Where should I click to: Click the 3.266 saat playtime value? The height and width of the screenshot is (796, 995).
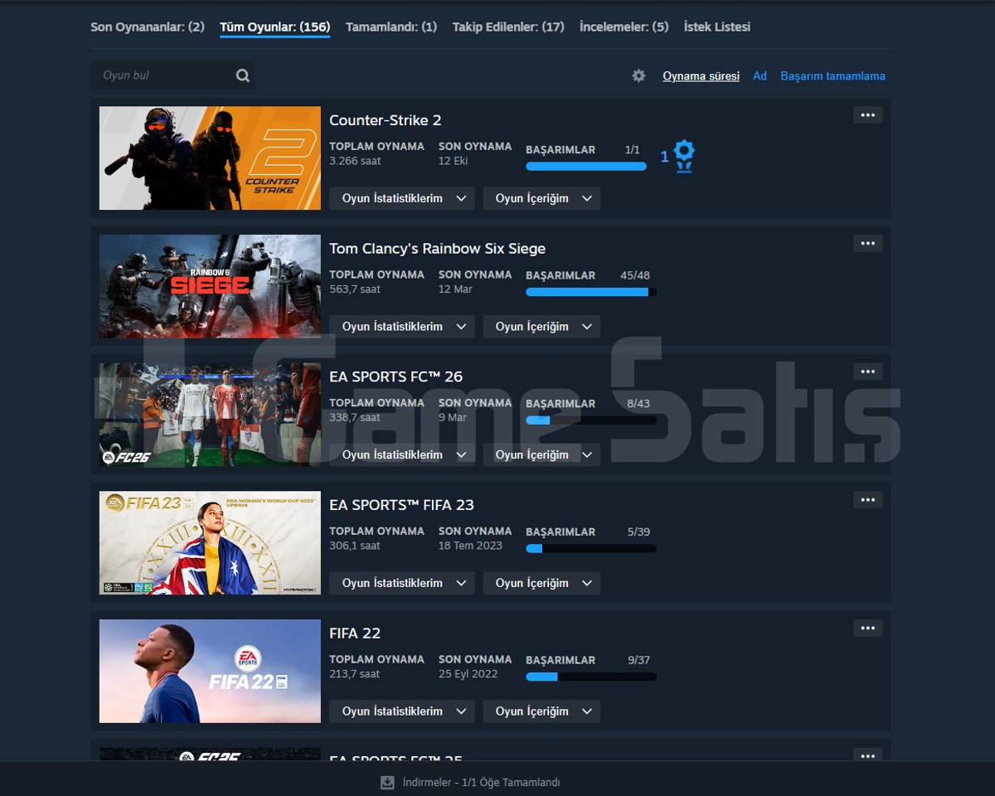[355, 161]
